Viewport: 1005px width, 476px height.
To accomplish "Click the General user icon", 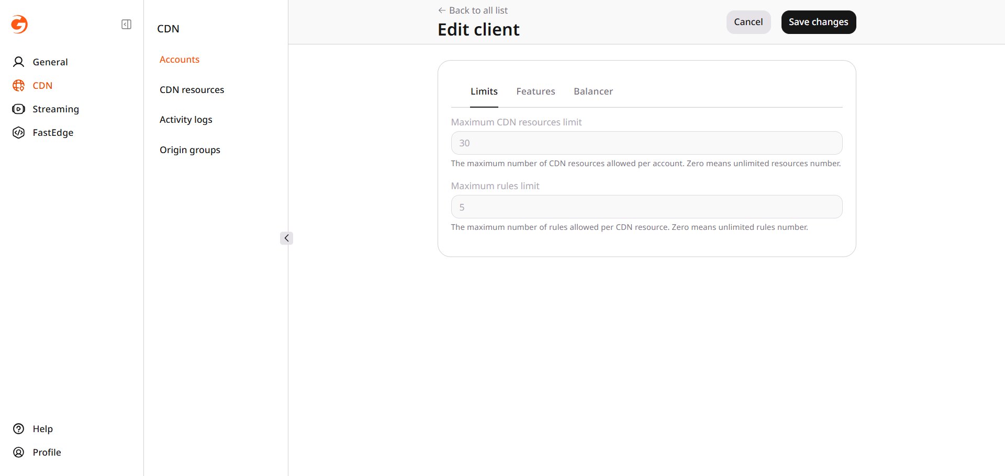I will click(x=19, y=62).
